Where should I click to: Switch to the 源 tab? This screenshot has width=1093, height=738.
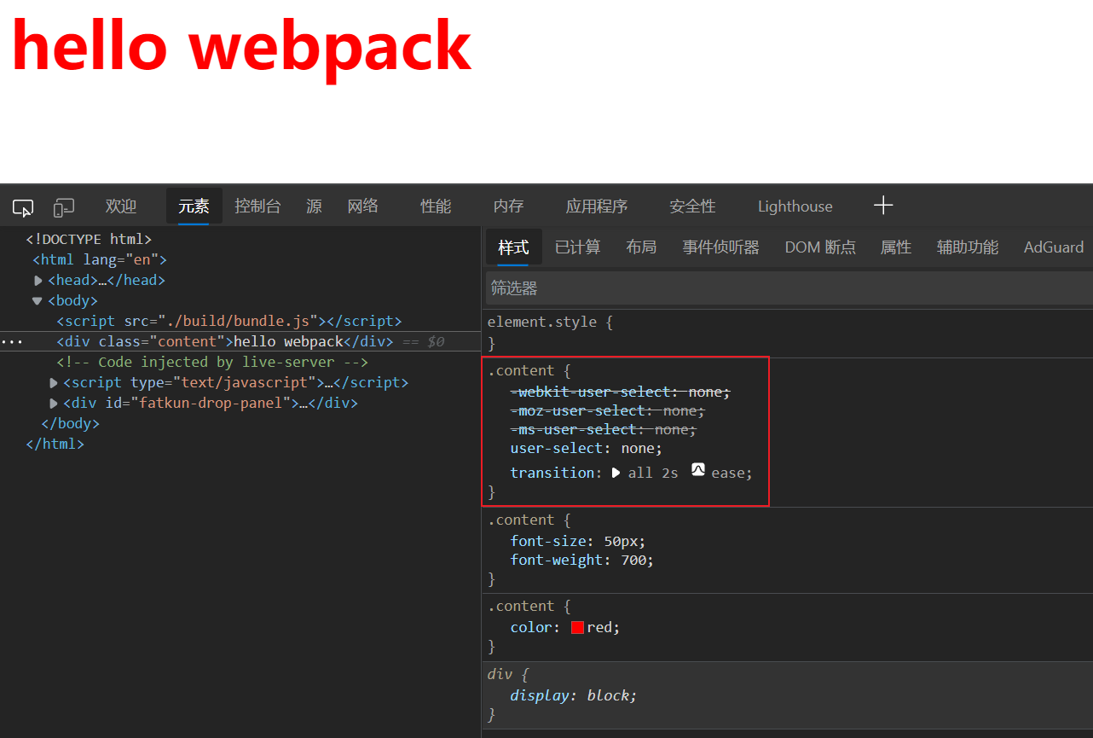click(x=314, y=206)
